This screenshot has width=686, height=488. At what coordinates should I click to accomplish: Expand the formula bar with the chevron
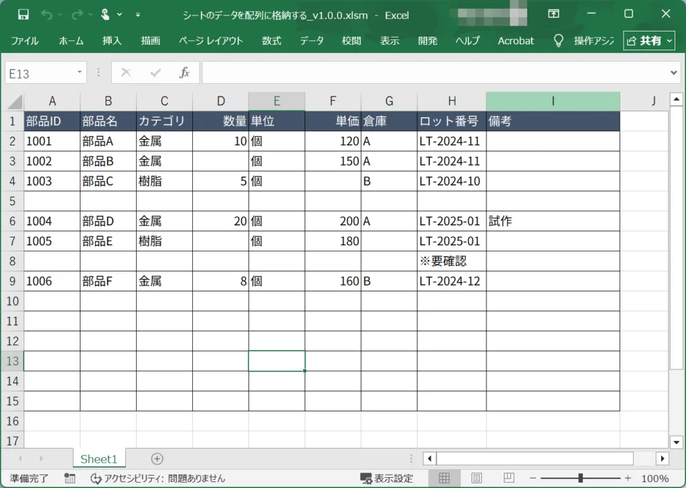[674, 72]
